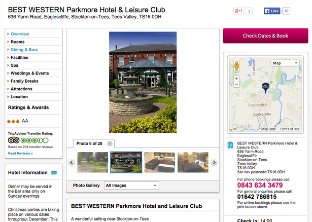Click the Google +1 button
This screenshot has width=312, height=222.
pos(238,11)
